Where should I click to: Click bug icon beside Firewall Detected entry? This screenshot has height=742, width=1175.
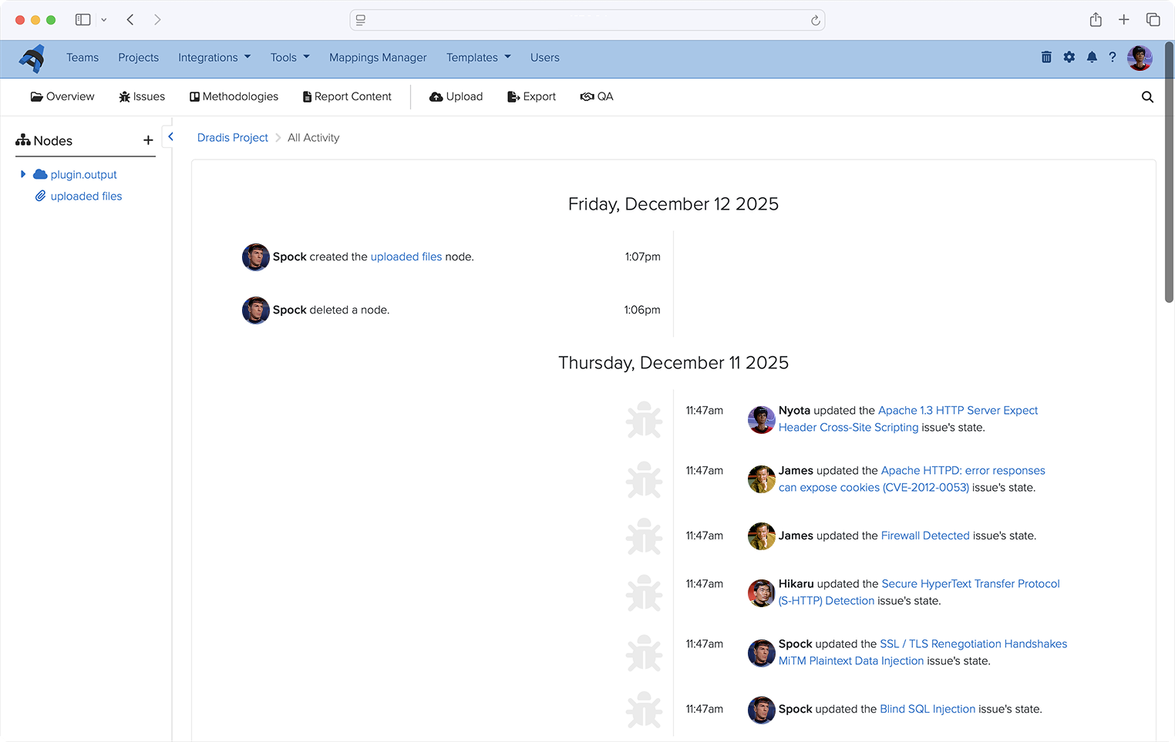[x=644, y=536]
